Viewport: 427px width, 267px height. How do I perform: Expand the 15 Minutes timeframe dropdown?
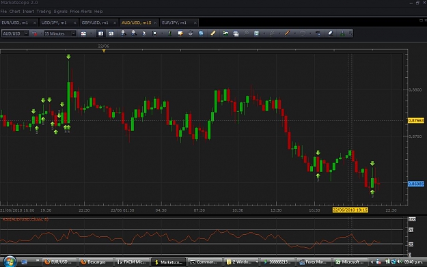pyautogui.click(x=73, y=33)
